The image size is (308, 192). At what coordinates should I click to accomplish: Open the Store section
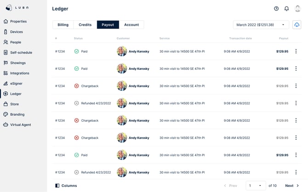[11, 104]
